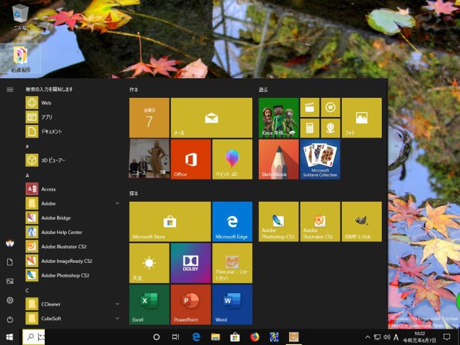This screenshot has height=345, width=460.
Task: Expand the CCleaner folder
Action: tap(117, 304)
